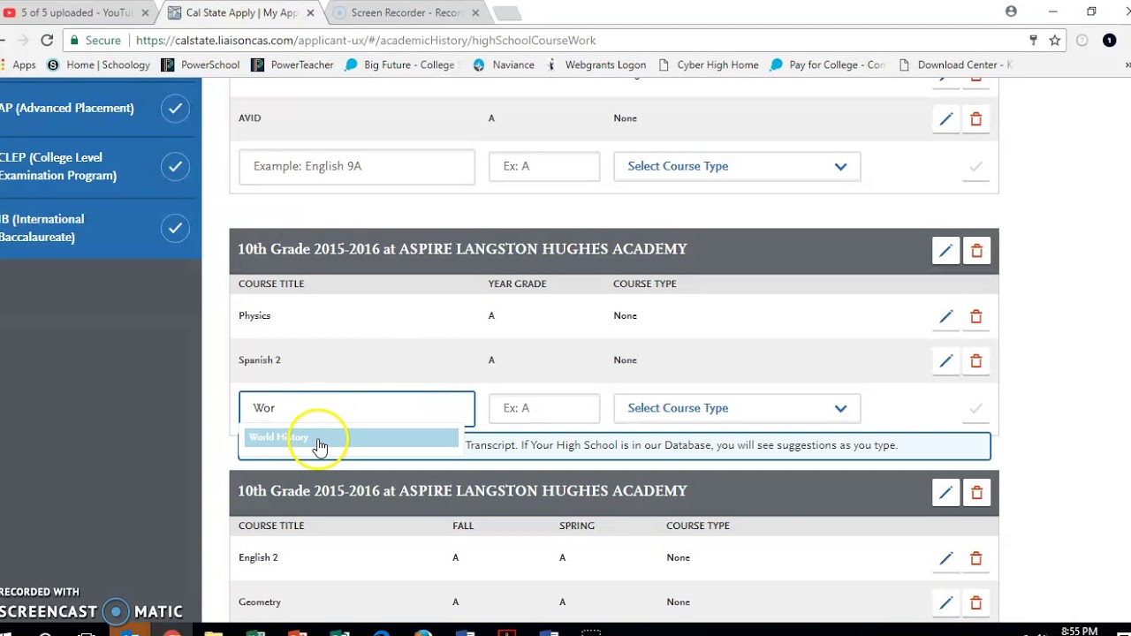Click the Ex: A grade field under AVID
This screenshot has height=636, width=1131.
click(x=544, y=166)
